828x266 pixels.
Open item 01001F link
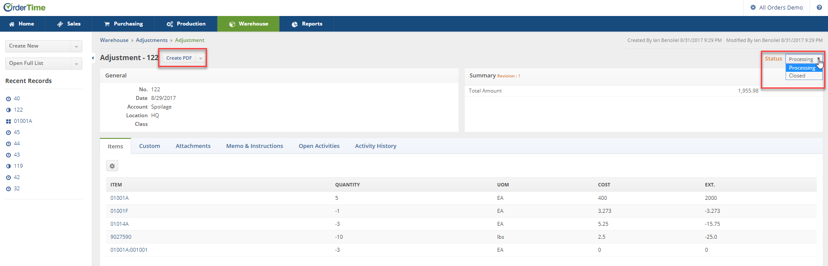(x=119, y=211)
